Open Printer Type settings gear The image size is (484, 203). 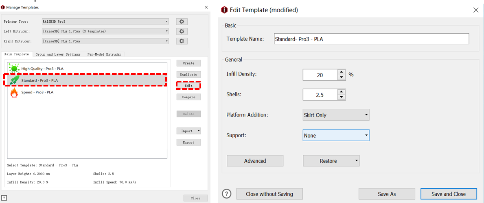coord(182,22)
